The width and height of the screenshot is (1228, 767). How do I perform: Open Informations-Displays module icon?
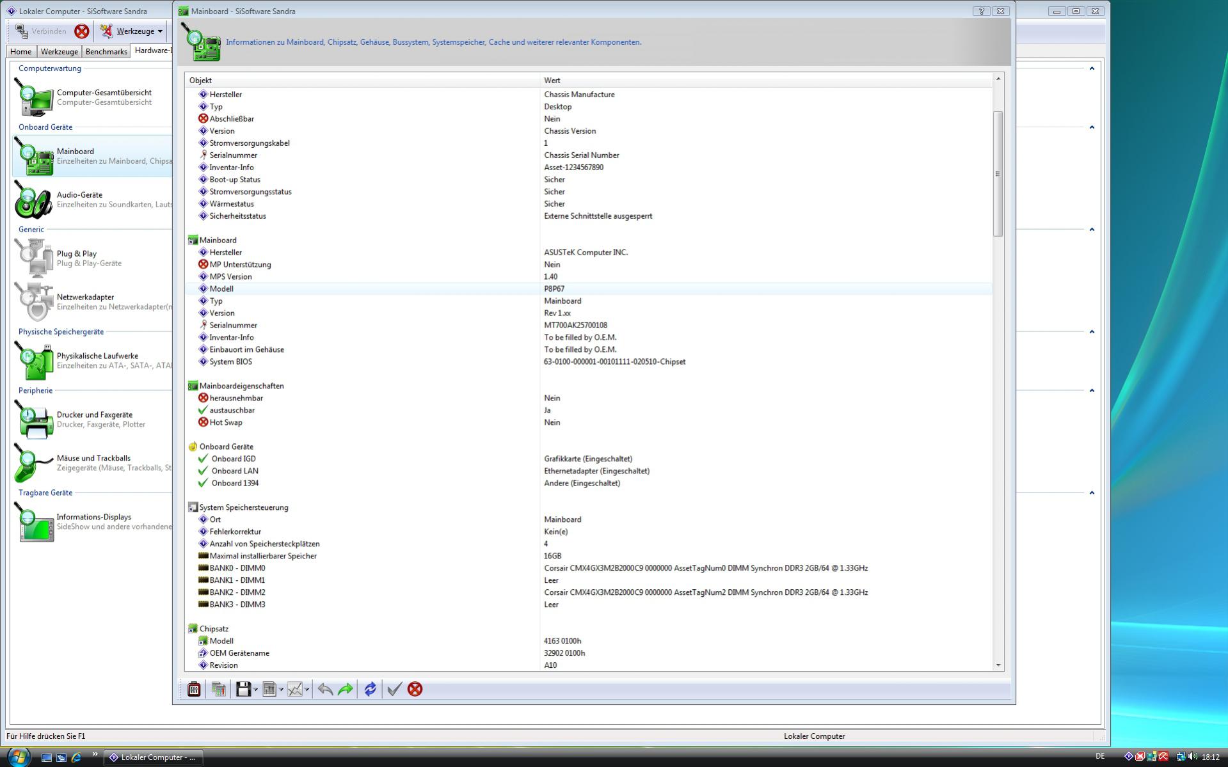pyautogui.click(x=34, y=522)
